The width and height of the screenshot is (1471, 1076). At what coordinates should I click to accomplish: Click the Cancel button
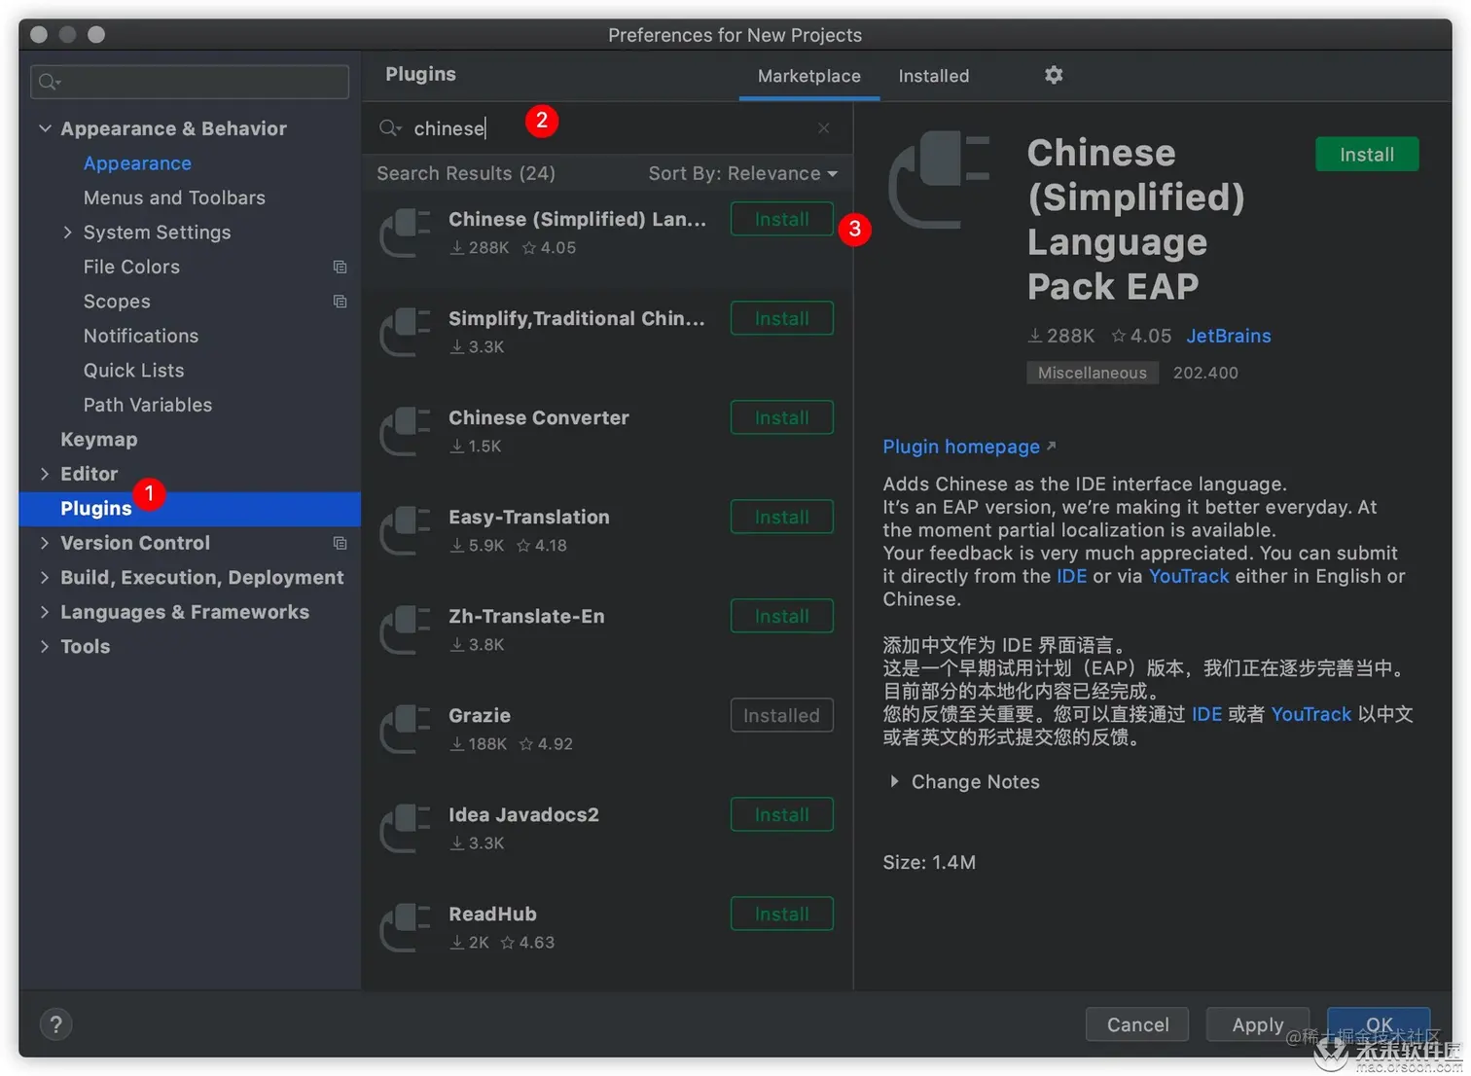point(1137,1024)
